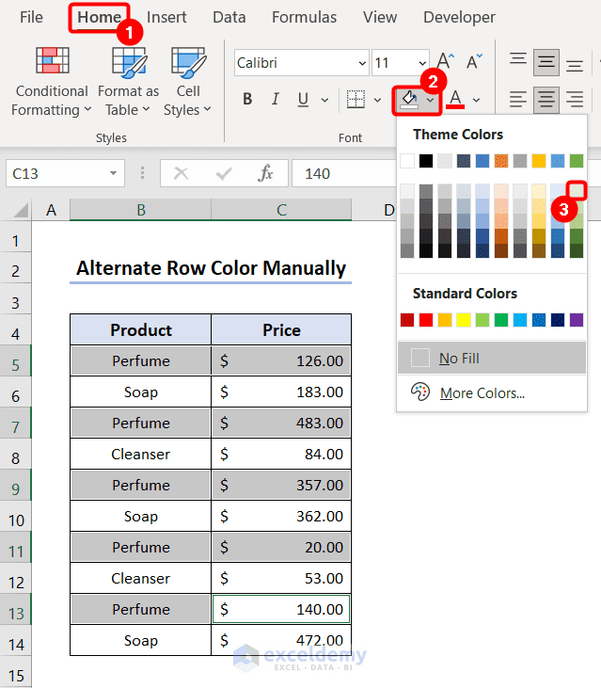This screenshot has height=688, width=601.
Task: Switch to the Data tab
Action: (x=229, y=17)
